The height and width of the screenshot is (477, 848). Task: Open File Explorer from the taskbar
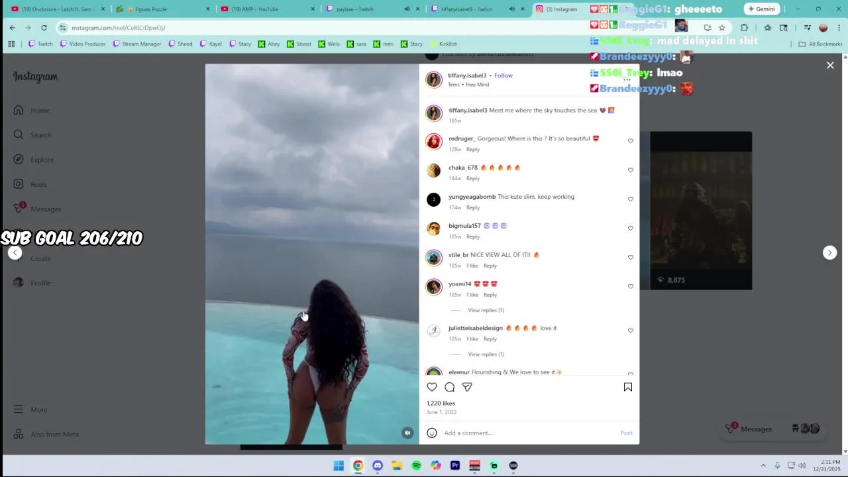[397, 466]
